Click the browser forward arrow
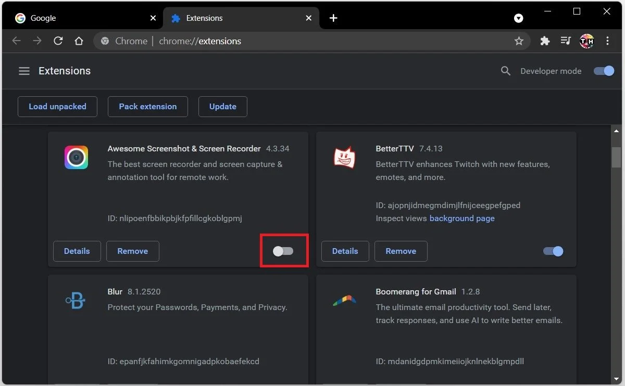Image resolution: width=625 pixels, height=386 pixels. click(37, 41)
